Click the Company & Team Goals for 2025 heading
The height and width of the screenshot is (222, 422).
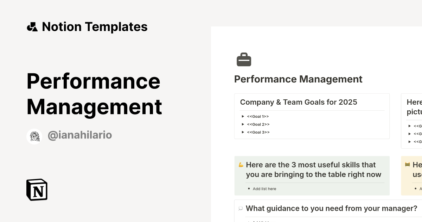(298, 102)
